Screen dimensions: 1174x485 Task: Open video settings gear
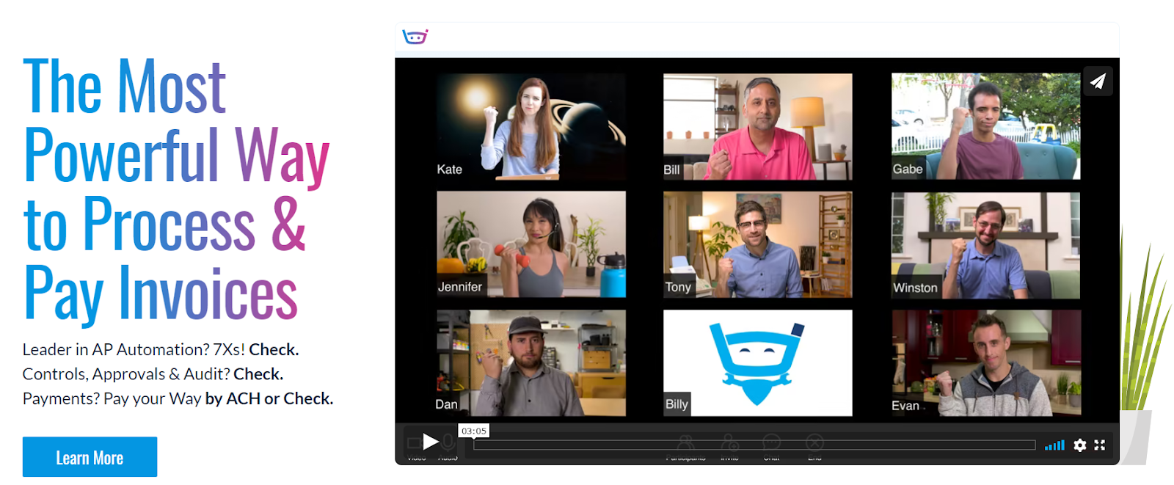[x=1079, y=445]
